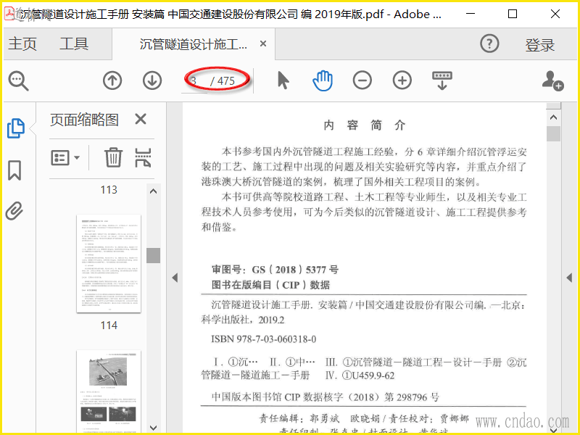Image resolution: width=580 pixels, height=435 pixels.
Task: Activate the hand pan tool
Action: (x=323, y=80)
